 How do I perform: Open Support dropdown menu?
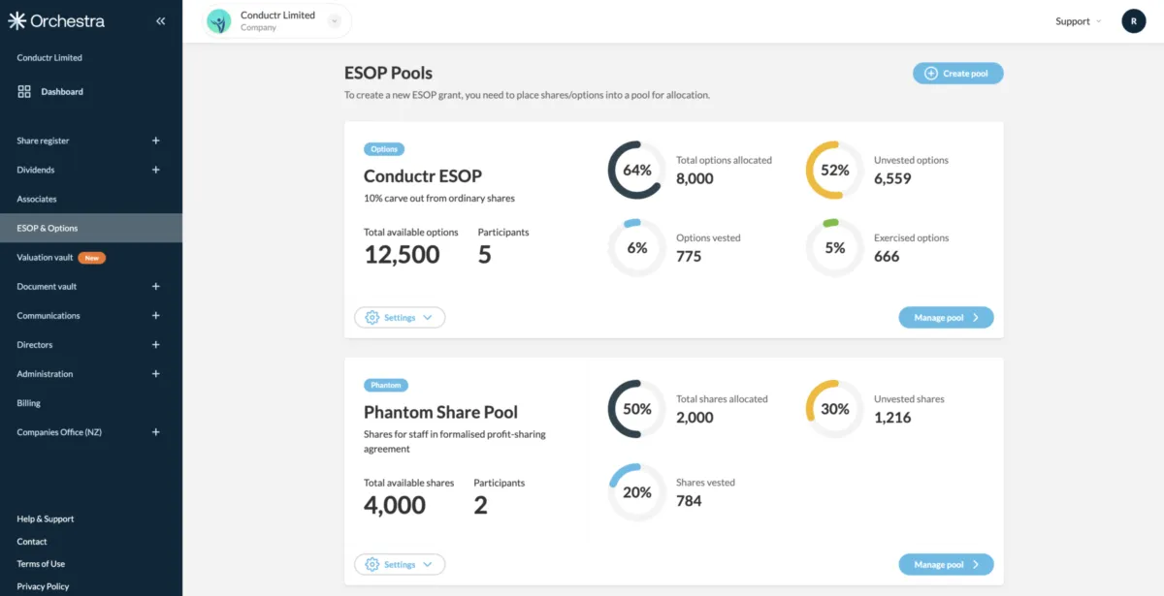point(1078,21)
